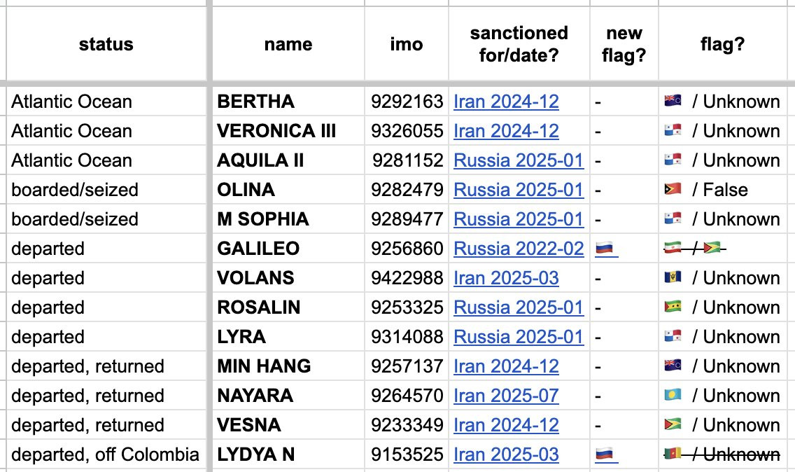Click the flag icon in the NAYARA row
Viewport: 795px width, 472px height.
[673, 396]
